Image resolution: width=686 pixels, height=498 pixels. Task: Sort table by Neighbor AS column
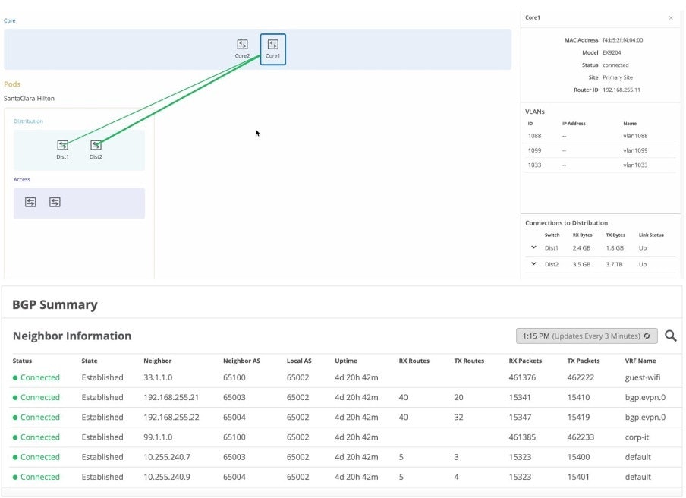click(241, 361)
